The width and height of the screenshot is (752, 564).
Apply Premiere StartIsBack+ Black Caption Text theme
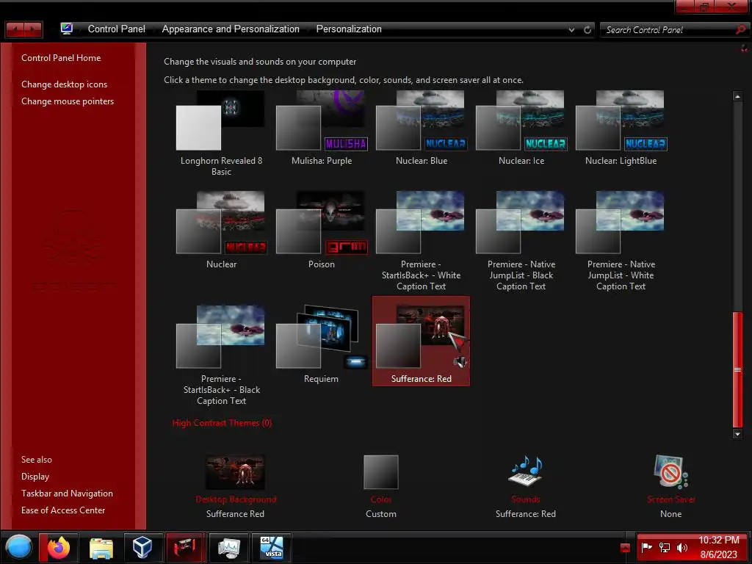click(x=221, y=355)
